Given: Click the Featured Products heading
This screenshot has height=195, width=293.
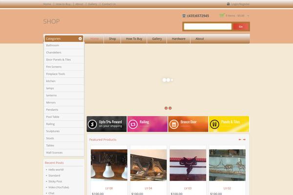Looking at the screenshot, I should (103, 139).
